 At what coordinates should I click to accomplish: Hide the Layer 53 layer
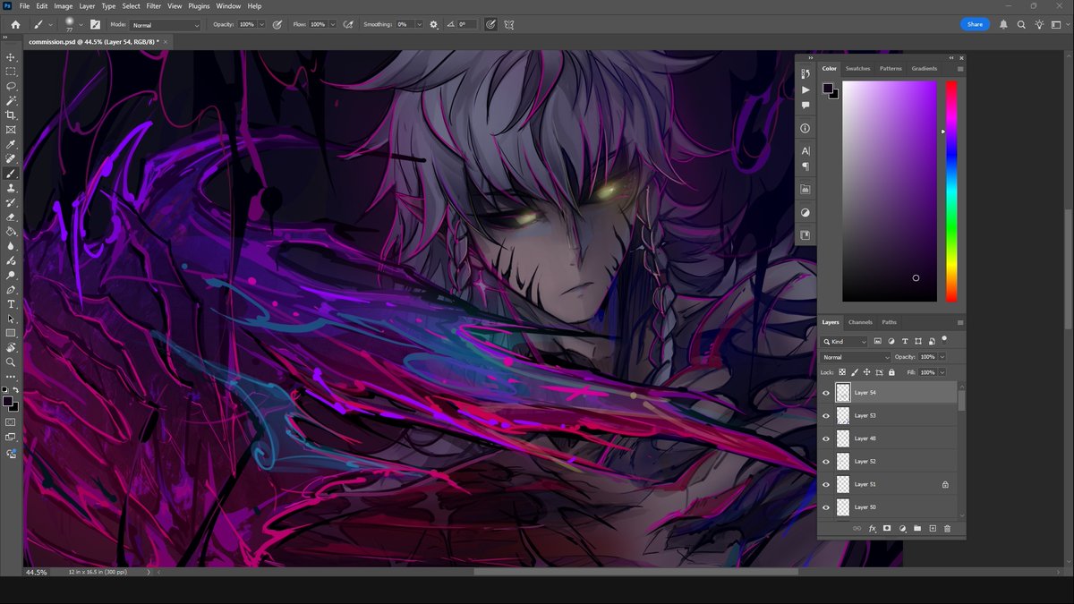point(826,415)
